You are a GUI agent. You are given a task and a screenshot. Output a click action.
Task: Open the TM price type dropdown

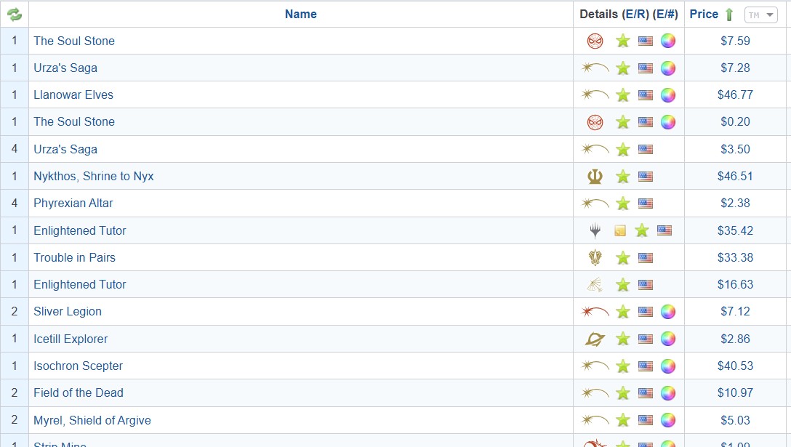[761, 15]
